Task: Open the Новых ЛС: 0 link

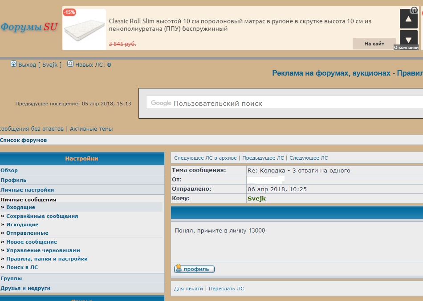Action: tap(93, 64)
